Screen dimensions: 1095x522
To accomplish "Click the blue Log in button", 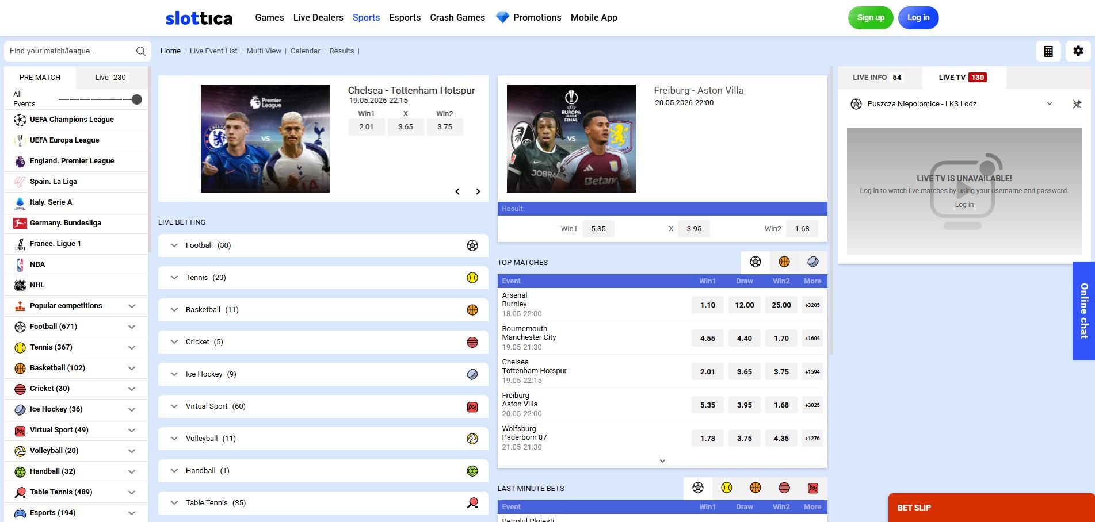I will [918, 18].
